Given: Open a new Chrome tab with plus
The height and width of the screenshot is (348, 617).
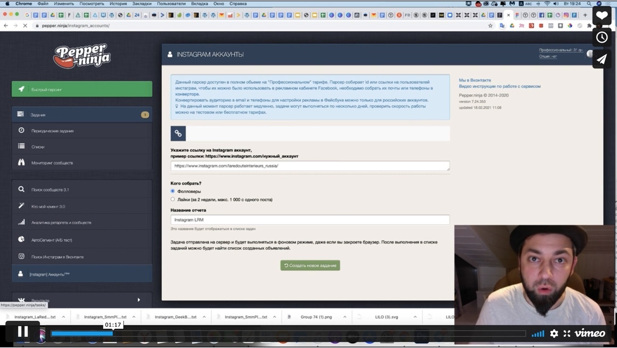Looking at the screenshot, I should click(585, 15).
